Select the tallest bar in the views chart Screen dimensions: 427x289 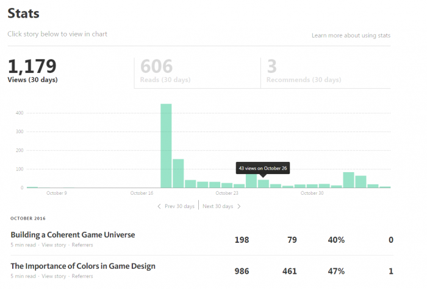pyautogui.click(x=166, y=145)
